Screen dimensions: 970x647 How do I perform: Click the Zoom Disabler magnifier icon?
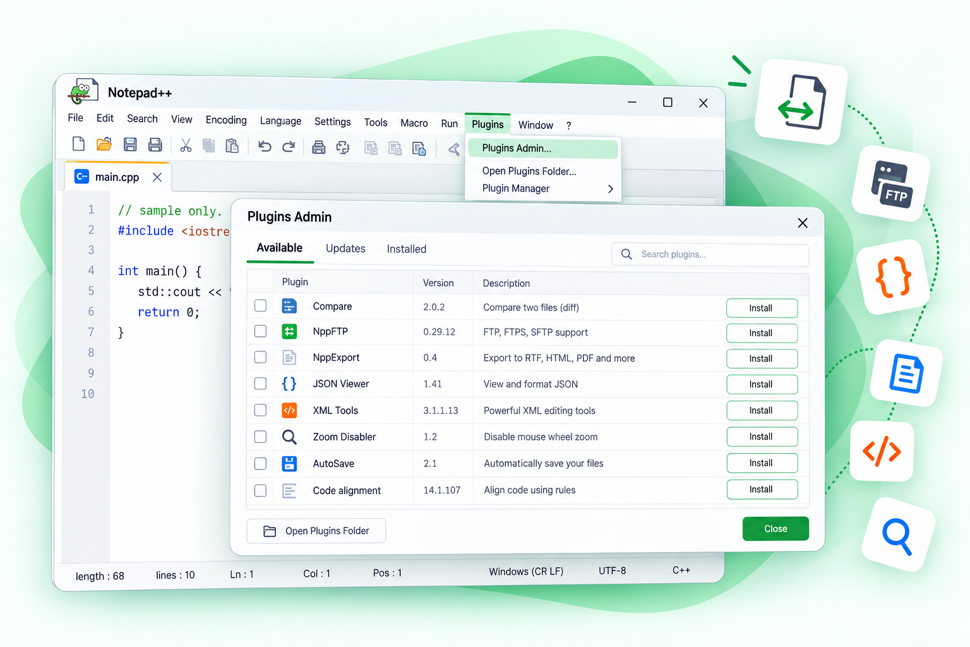click(289, 437)
